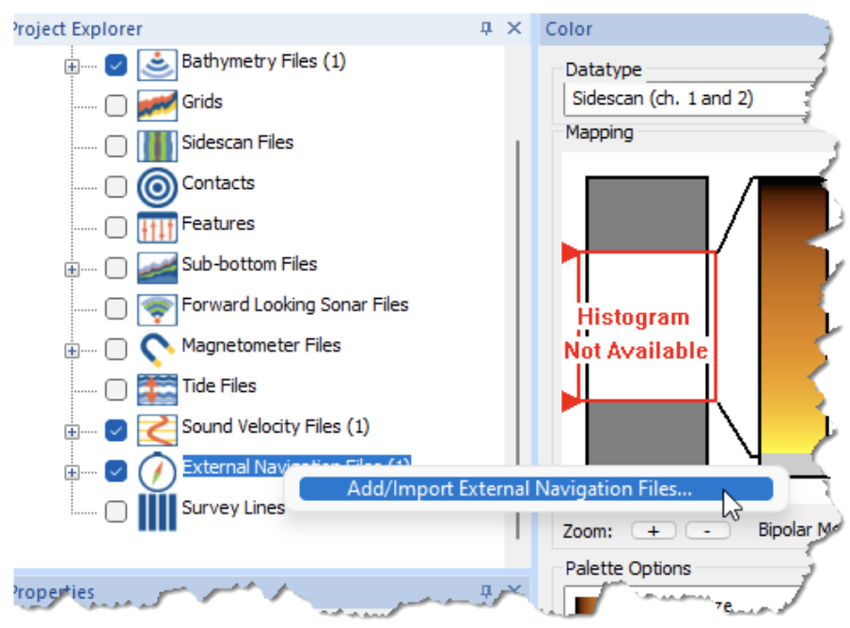Click the Bathymetry Files sonar icon
Screen dimensions: 850x628
[157, 65]
